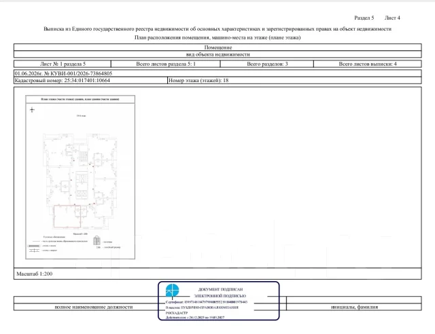Image resolution: width=435 pixels, height=334 pixels.
Task: Click cell 'Всего листов выписки: 4'
Action: (x=368, y=64)
